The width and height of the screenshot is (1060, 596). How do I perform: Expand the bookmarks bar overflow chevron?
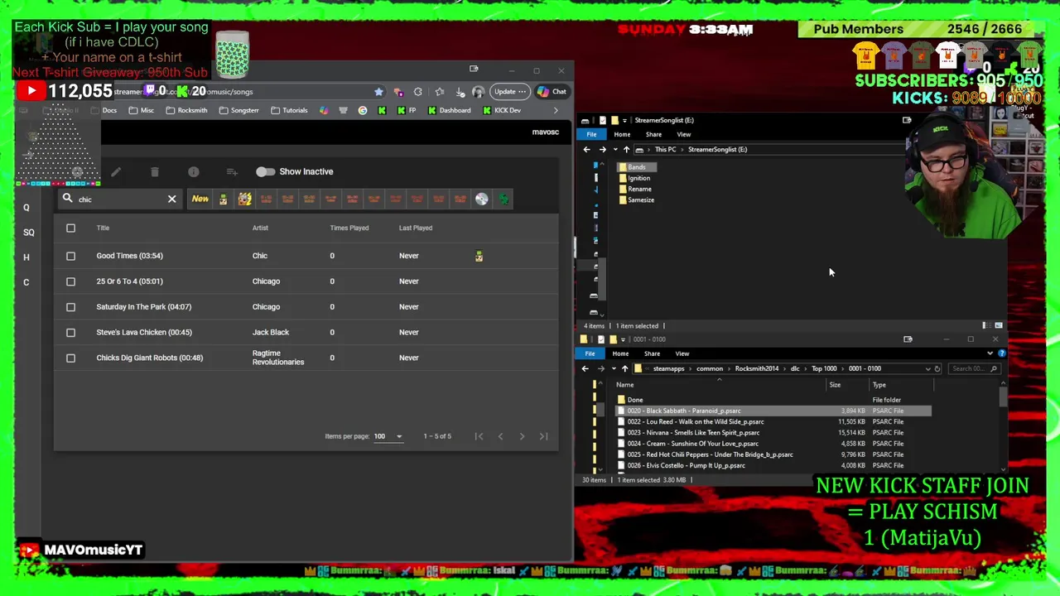[556, 110]
